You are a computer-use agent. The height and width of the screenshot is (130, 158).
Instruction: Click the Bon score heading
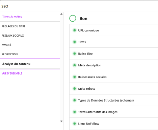83,19
